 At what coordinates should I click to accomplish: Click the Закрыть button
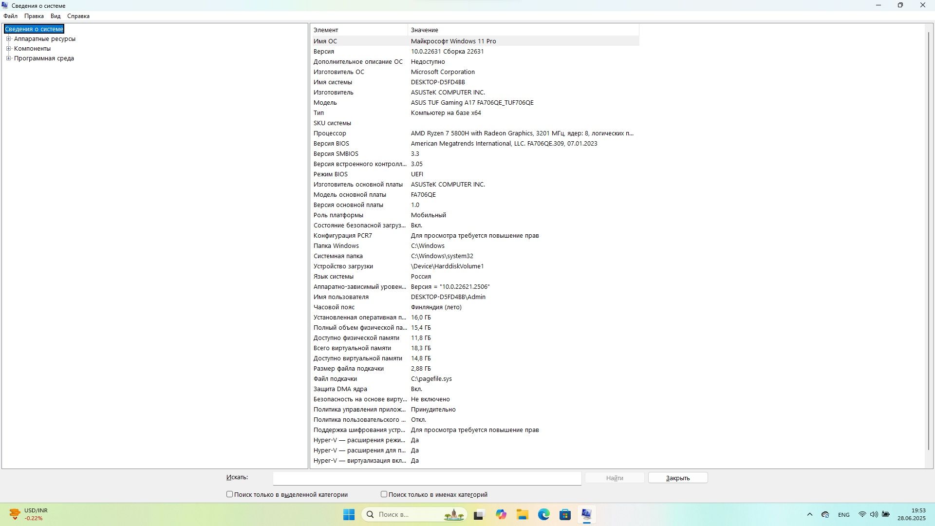pyautogui.click(x=678, y=478)
